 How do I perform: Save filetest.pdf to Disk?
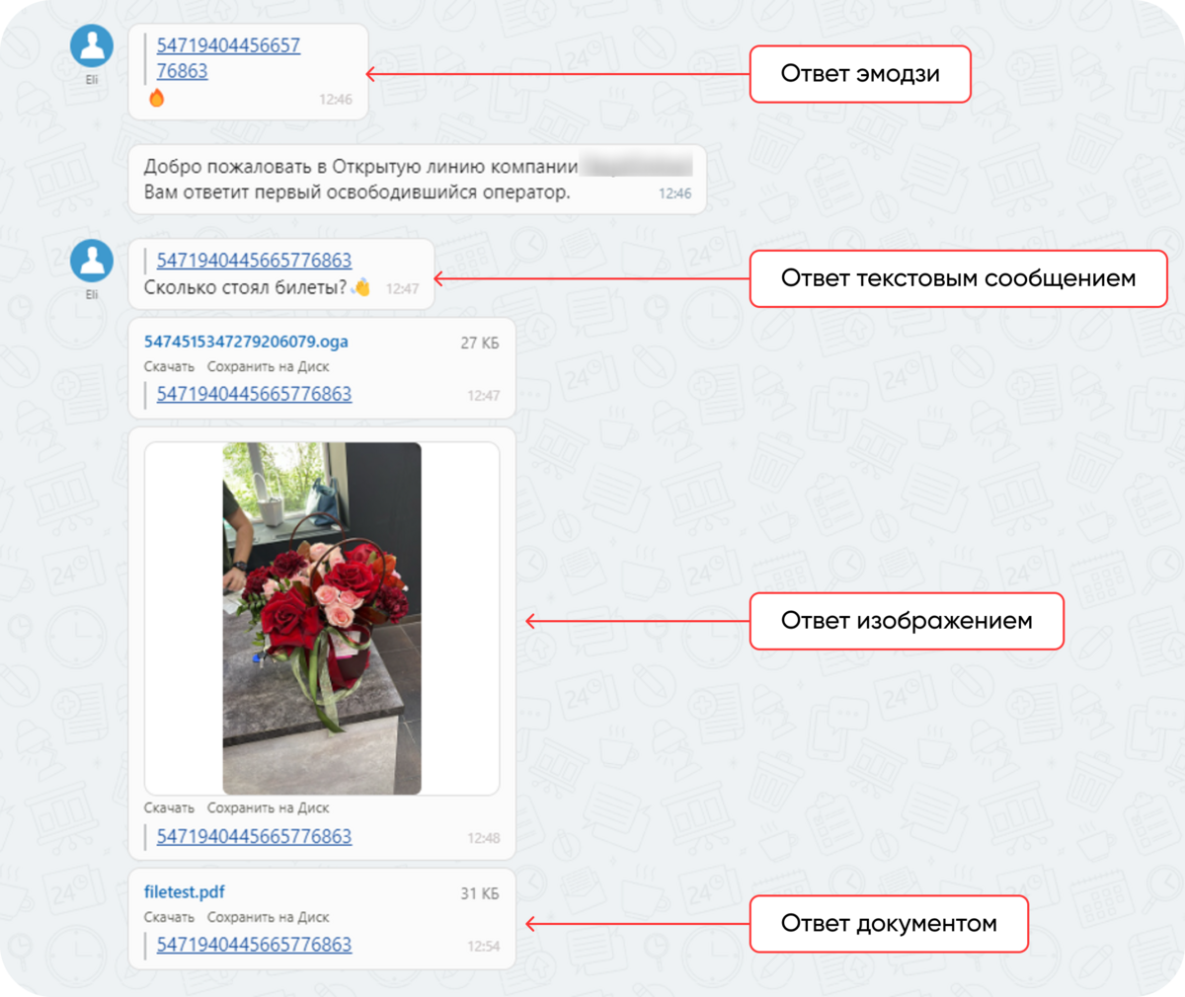click(268, 917)
